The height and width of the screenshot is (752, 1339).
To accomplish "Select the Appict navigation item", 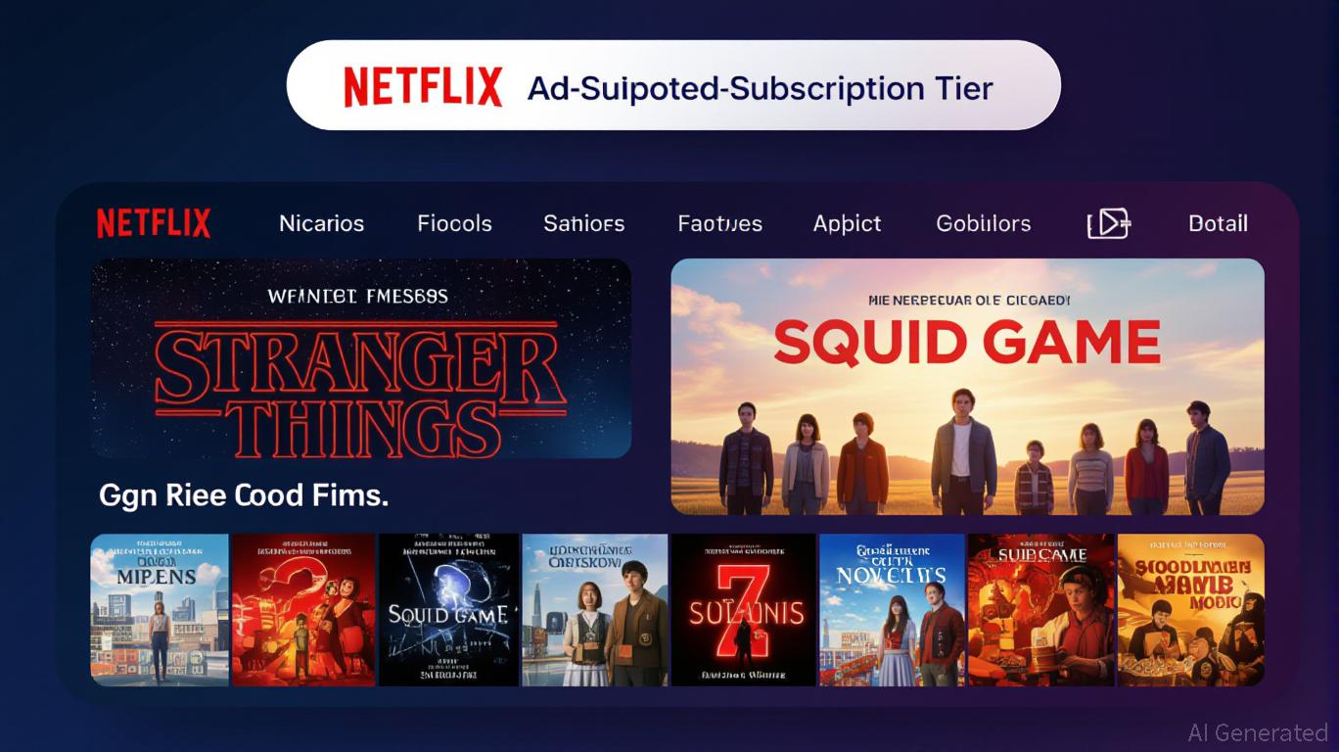I will tap(848, 224).
